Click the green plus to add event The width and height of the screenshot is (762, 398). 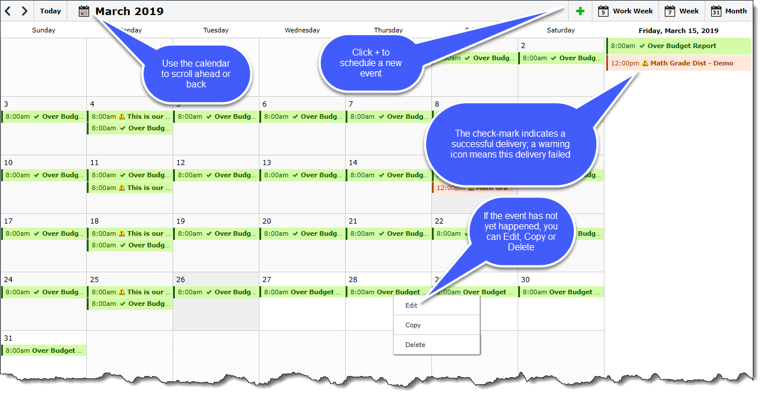pyautogui.click(x=580, y=11)
